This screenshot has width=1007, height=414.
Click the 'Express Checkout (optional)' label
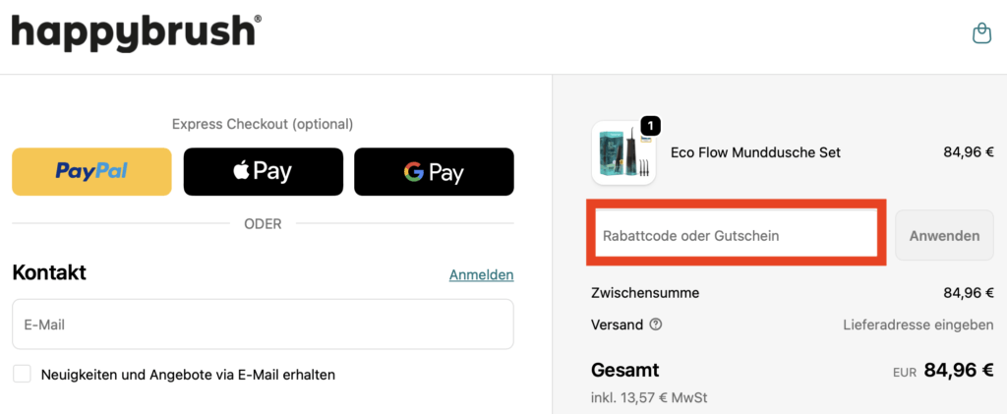pos(263,124)
